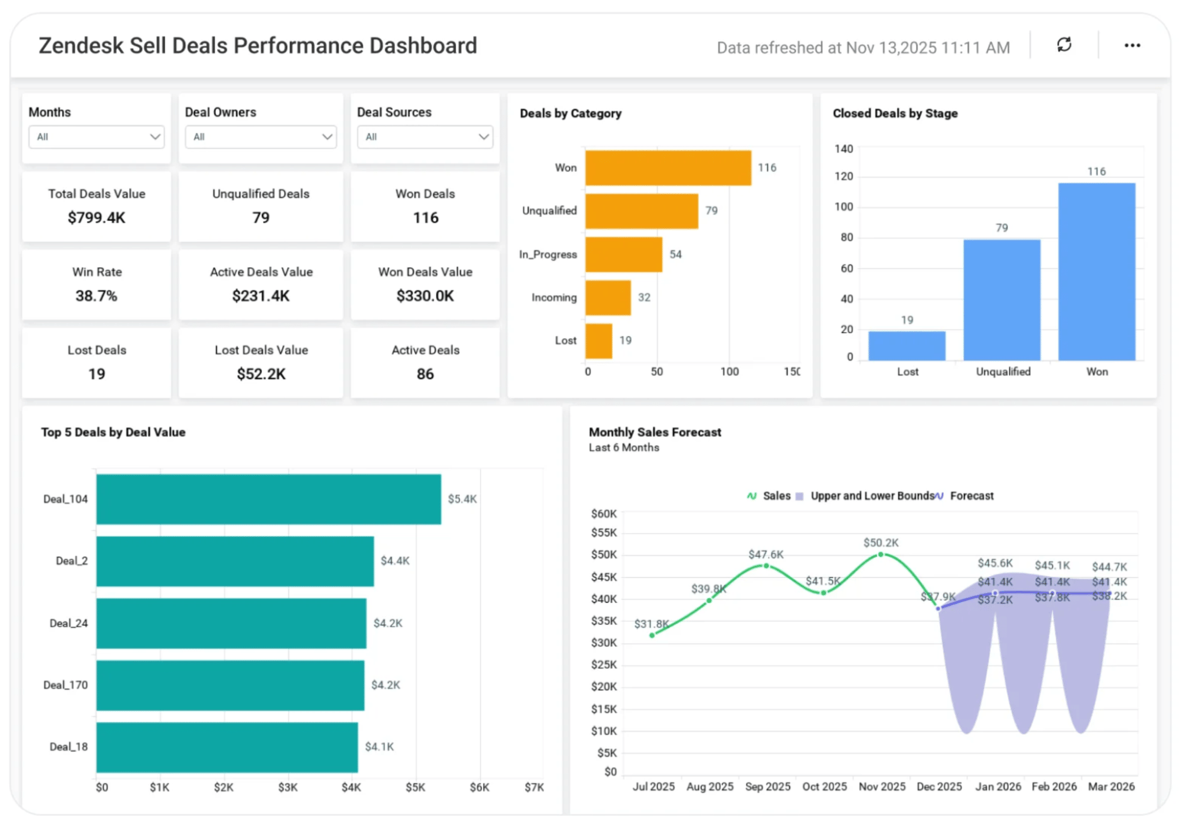Click the Deal_24 teal bar

click(x=231, y=623)
